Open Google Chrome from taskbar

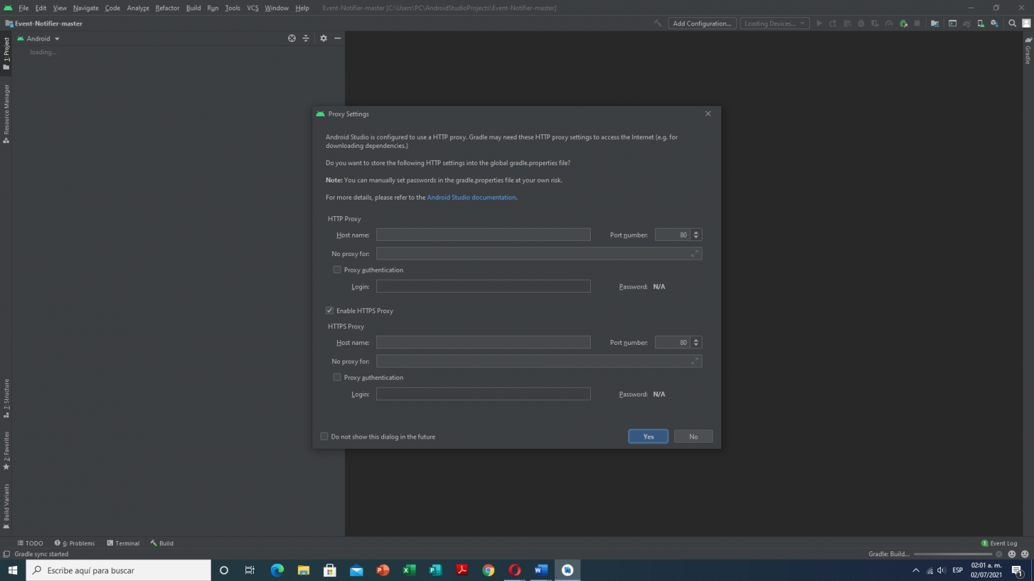[488, 570]
